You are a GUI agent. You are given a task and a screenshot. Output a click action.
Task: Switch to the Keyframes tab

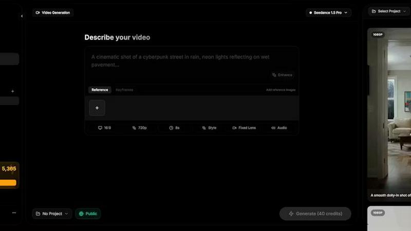point(124,90)
